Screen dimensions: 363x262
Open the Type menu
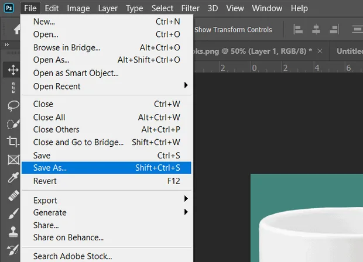(134, 8)
